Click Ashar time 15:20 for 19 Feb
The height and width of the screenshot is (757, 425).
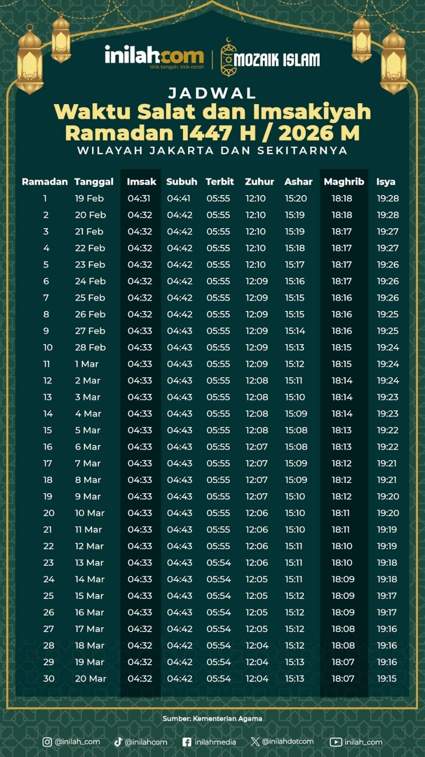(296, 198)
